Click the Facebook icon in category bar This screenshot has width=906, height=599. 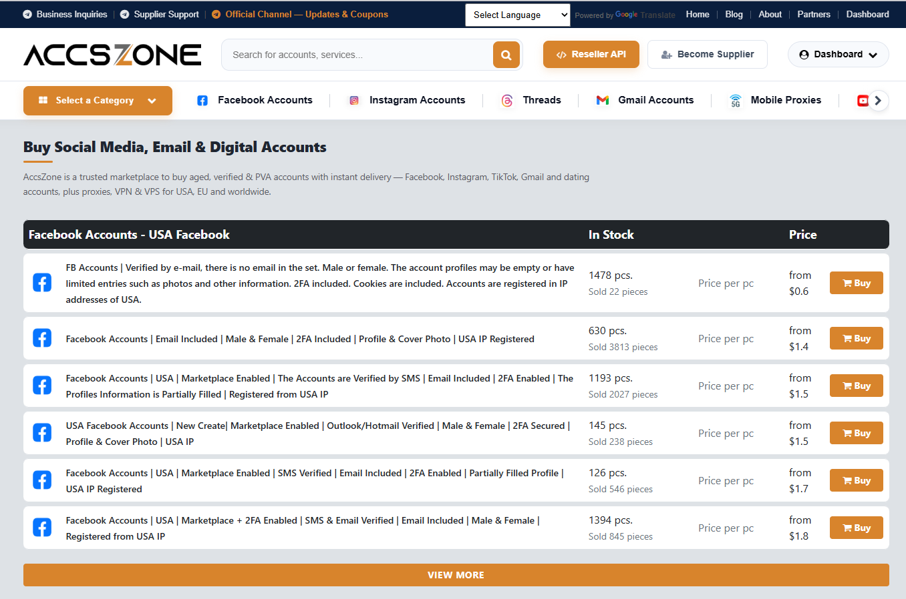coord(202,101)
